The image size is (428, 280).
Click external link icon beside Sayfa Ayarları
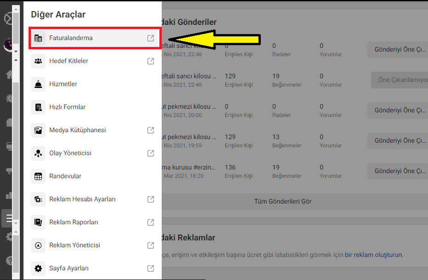tap(151, 268)
